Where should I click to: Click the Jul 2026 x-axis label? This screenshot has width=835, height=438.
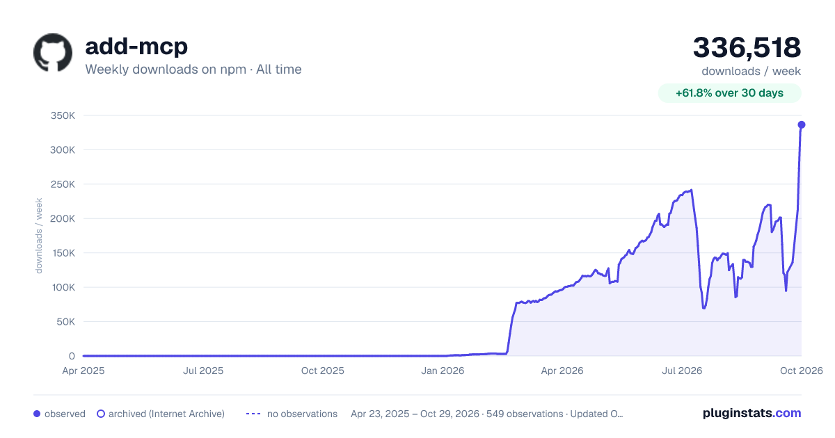pyautogui.click(x=682, y=371)
